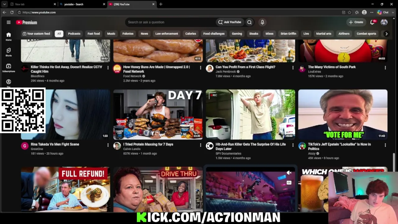Open 'I Tried Protein Maxxing for 7 Days' title
This screenshot has height=224, width=398.
(x=148, y=144)
